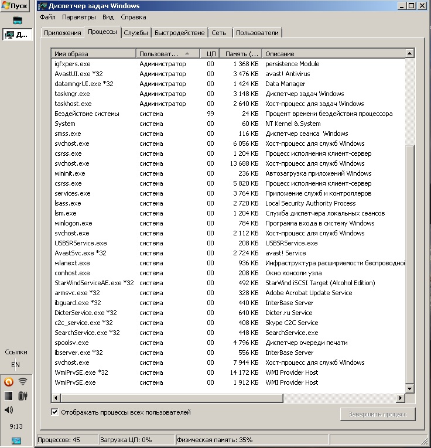Click the 'Пуск' start button
431x448 pixels.
click(x=16, y=6)
